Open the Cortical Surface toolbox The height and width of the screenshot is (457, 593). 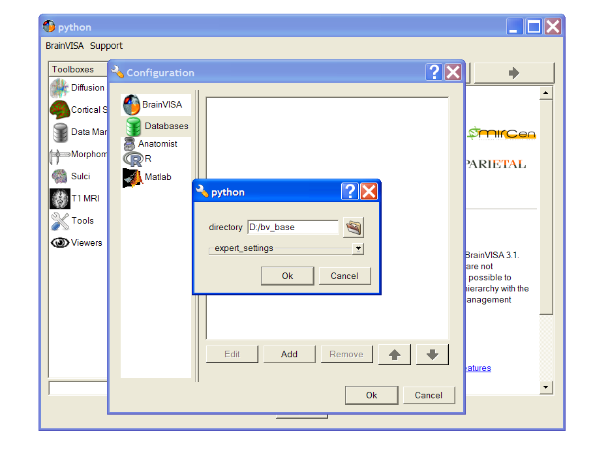(x=59, y=110)
